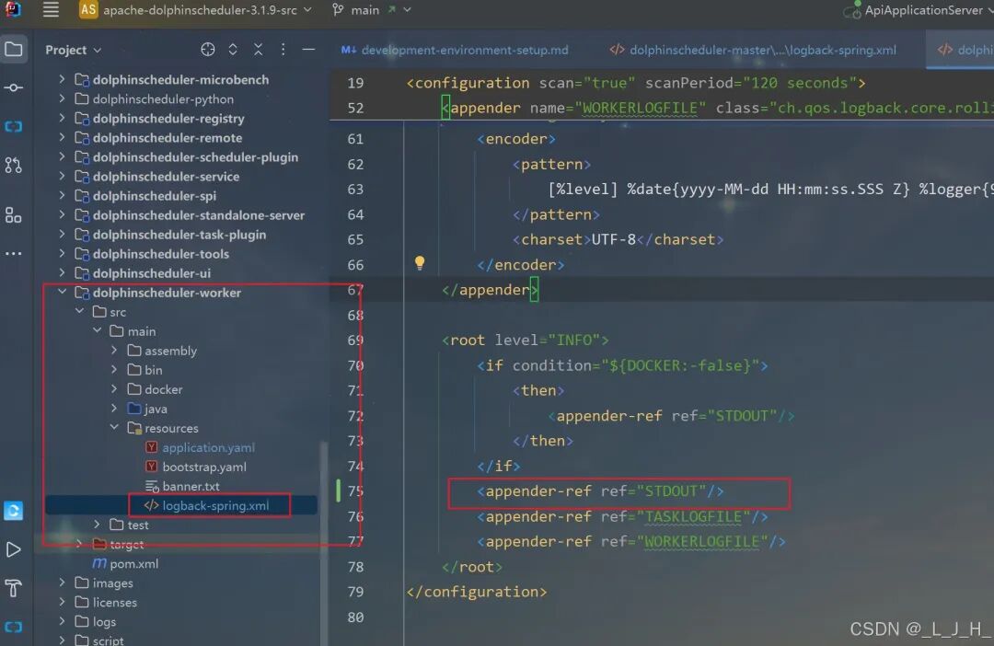Viewport: 994px width, 646px height.
Task: Expand the assembly folder
Action: point(114,351)
